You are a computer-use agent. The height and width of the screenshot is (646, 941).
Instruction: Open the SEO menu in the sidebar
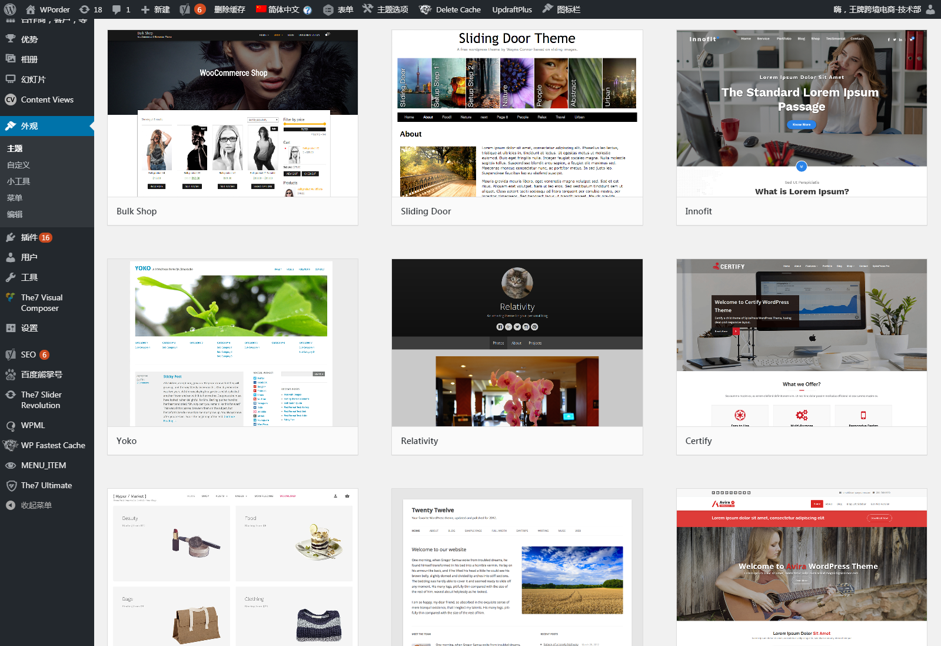coord(28,355)
